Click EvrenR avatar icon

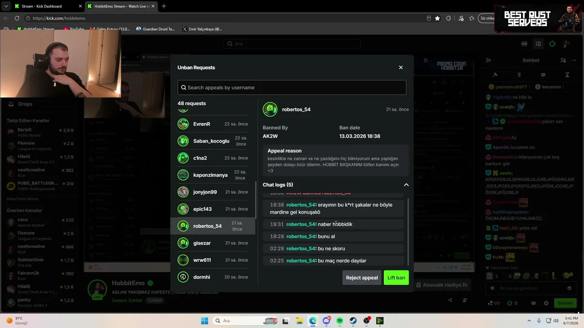[183, 124]
